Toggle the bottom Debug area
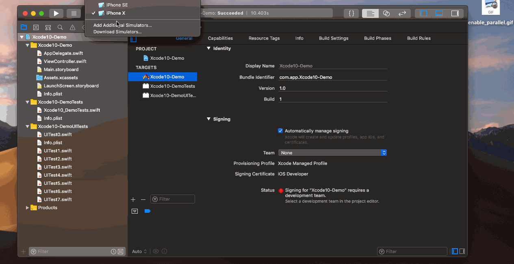This screenshot has width=514, height=264. (x=439, y=13)
